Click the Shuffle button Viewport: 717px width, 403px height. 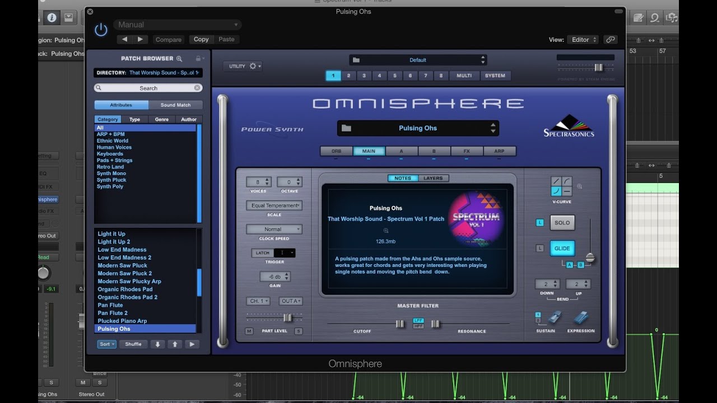tap(133, 344)
